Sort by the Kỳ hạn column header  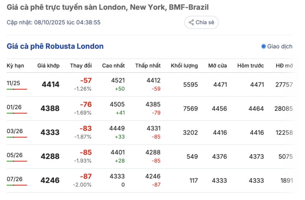pyautogui.click(x=15, y=66)
